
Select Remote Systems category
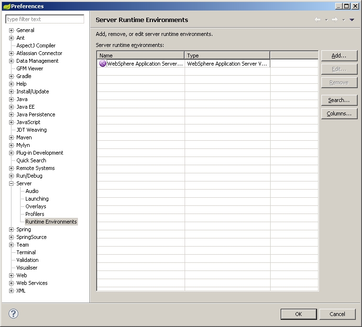[35, 168]
